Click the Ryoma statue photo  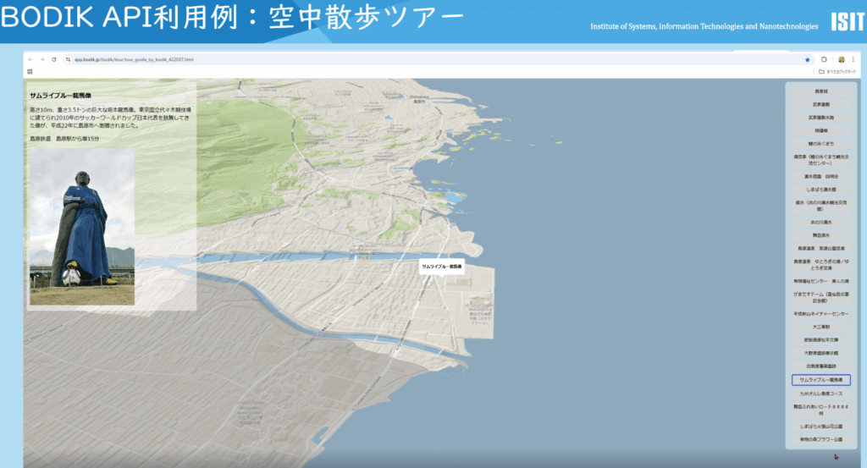pos(82,227)
